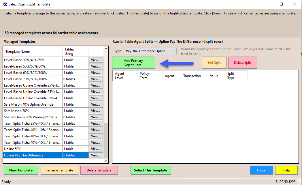View tables using Shane's Team 20% Primary template
Image resolution: width=302 pixels, height=185 pixels.
coord(96,117)
